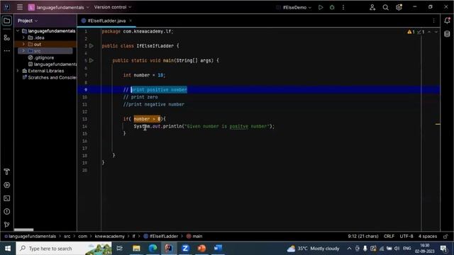Open the Project tool window icon
Viewport: 454px width, 255px height.
6,21
